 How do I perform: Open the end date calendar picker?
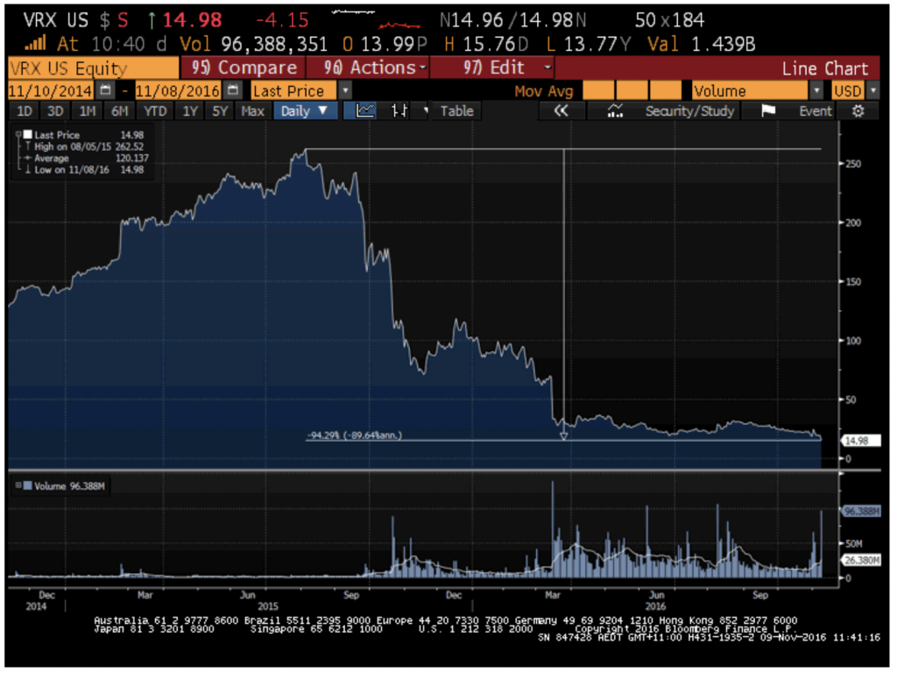click(233, 90)
